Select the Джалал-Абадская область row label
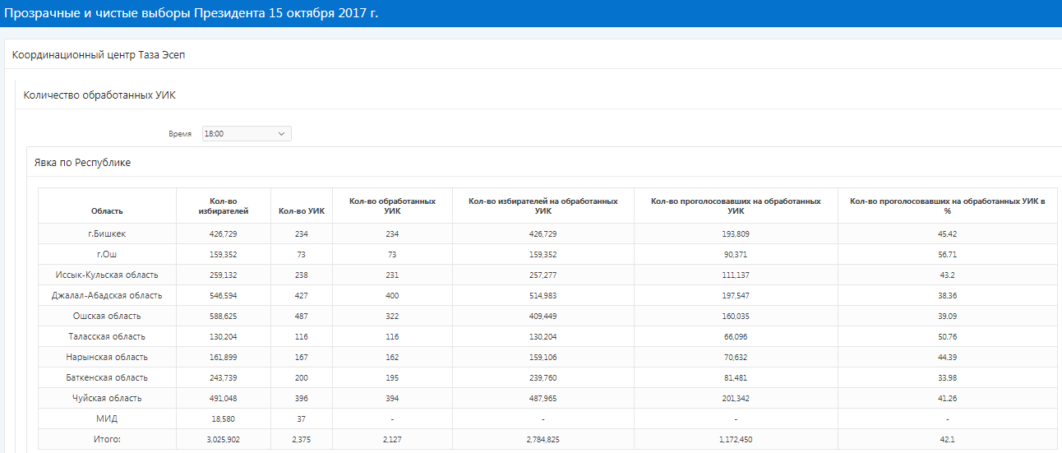The image size is (1062, 453). point(107,295)
